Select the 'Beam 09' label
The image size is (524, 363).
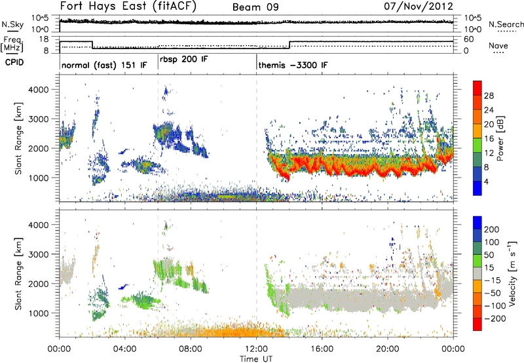pyautogui.click(x=255, y=7)
